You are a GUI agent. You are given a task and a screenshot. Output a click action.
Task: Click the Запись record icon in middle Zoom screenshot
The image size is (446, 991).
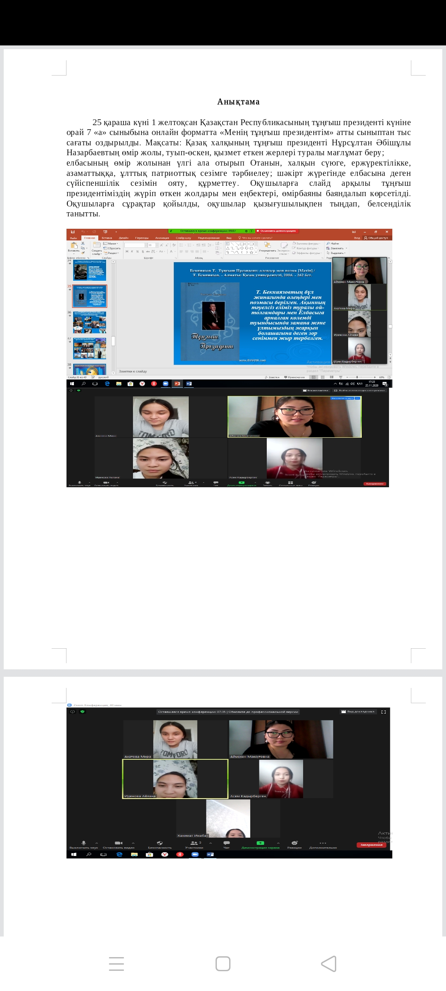(x=268, y=483)
